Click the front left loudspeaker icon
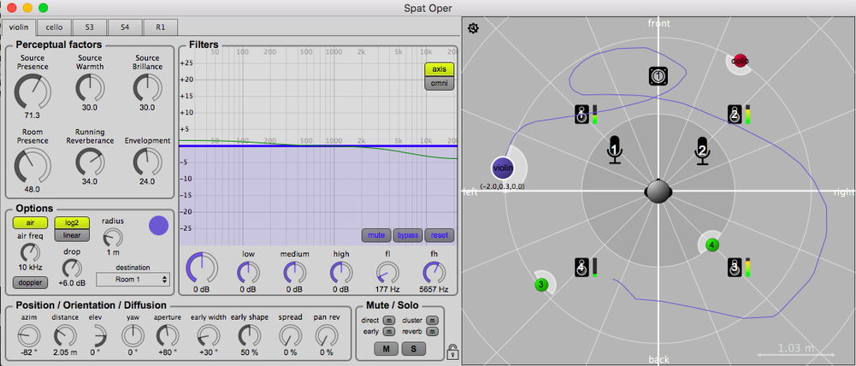The width and height of the screenshot is (856, 366). pyautogui.click(x=582, y=115)
